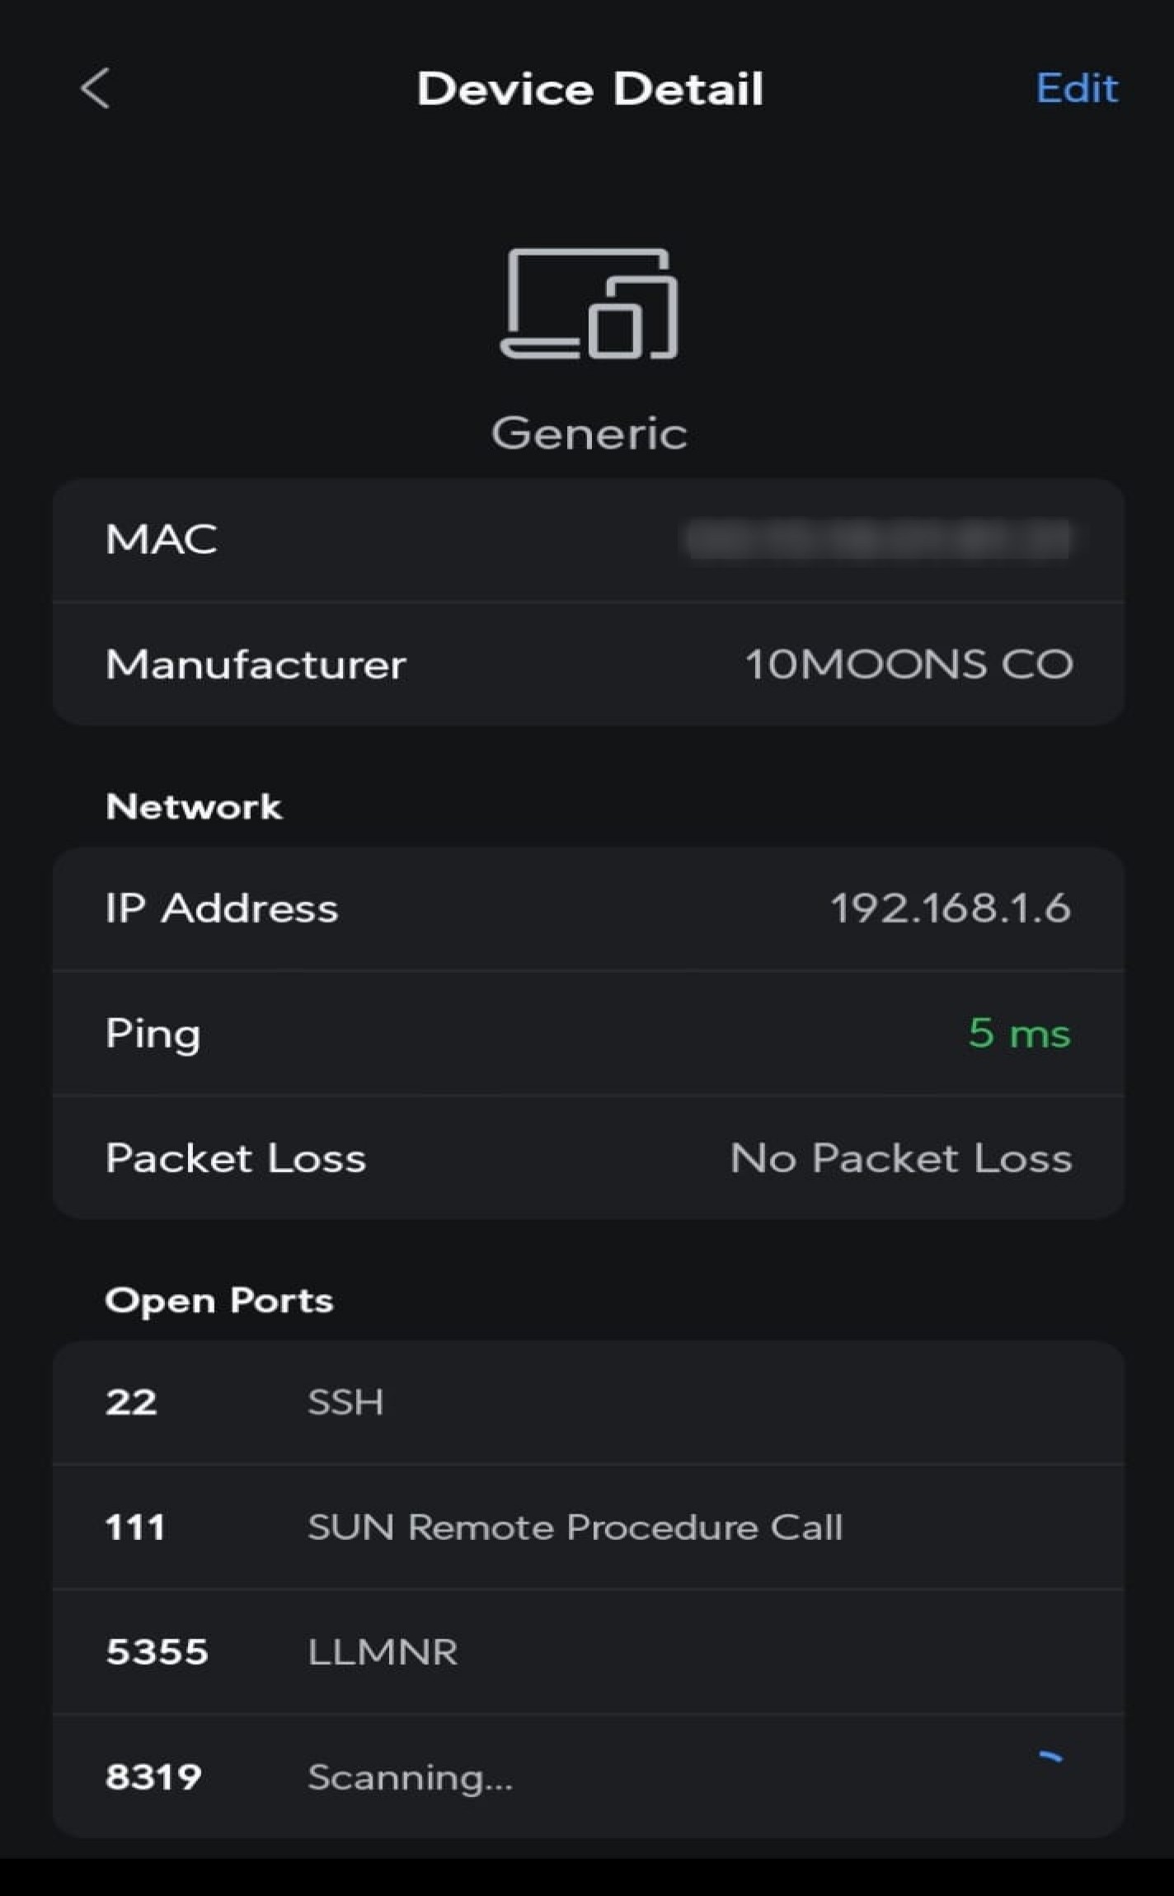Tap the Ping row label

click(x=153, y=1034)
